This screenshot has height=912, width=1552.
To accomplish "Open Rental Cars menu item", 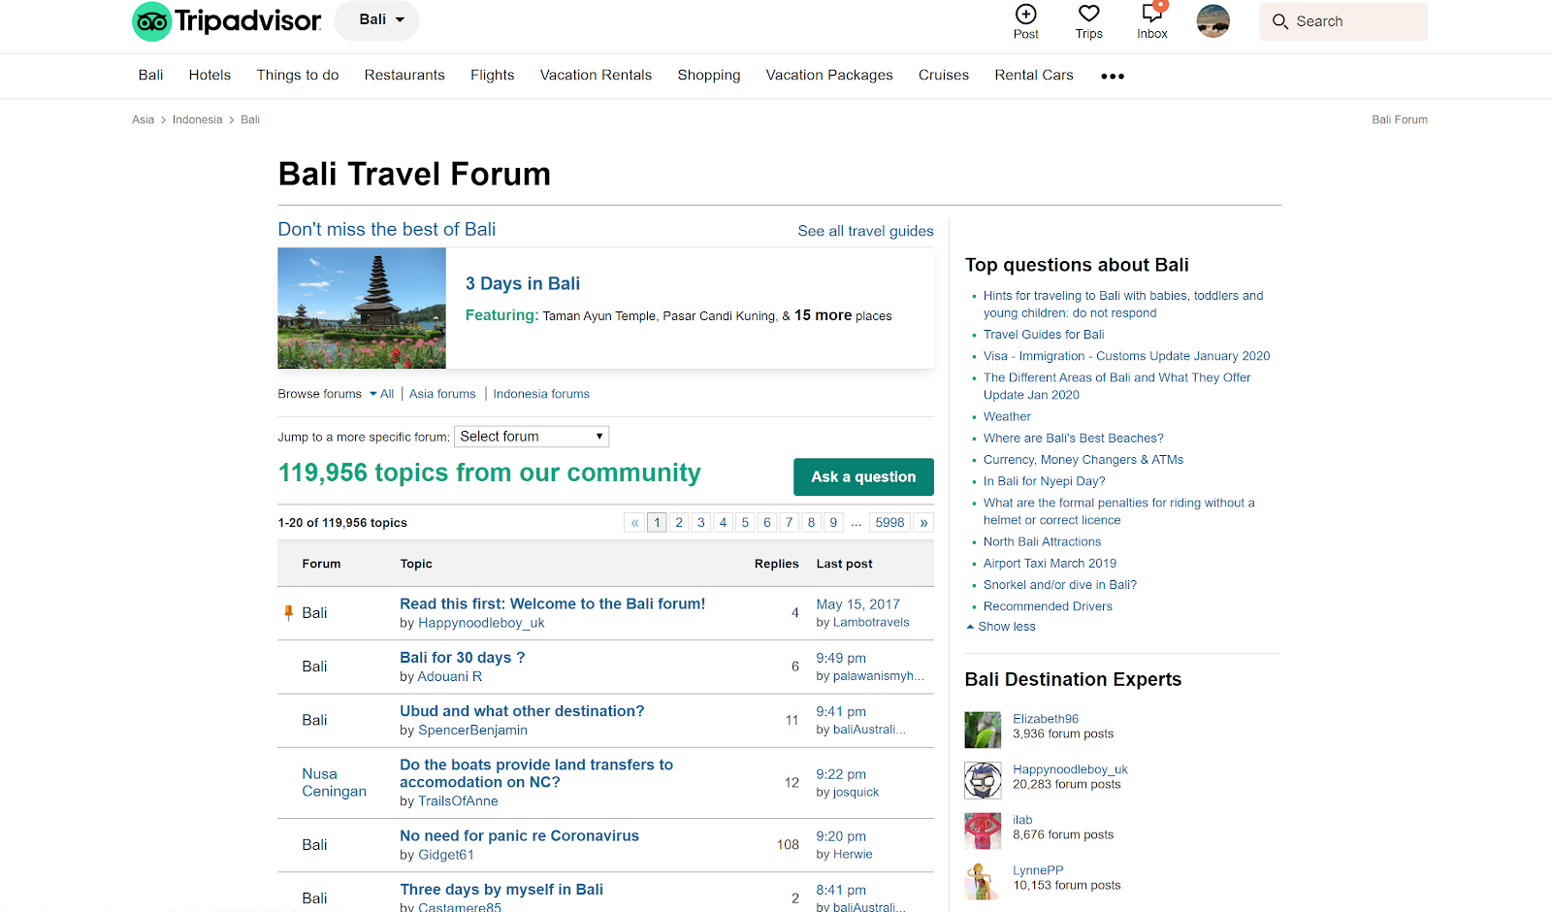I will [x=1034, y=75].
